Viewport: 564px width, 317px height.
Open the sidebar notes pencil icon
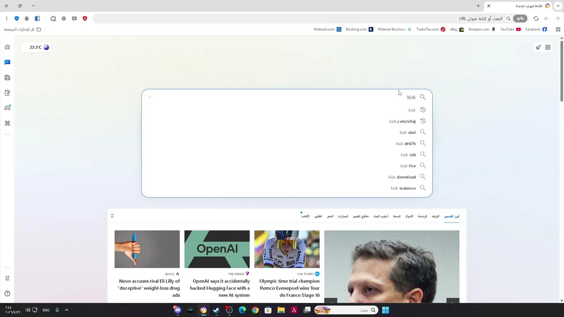7,93
